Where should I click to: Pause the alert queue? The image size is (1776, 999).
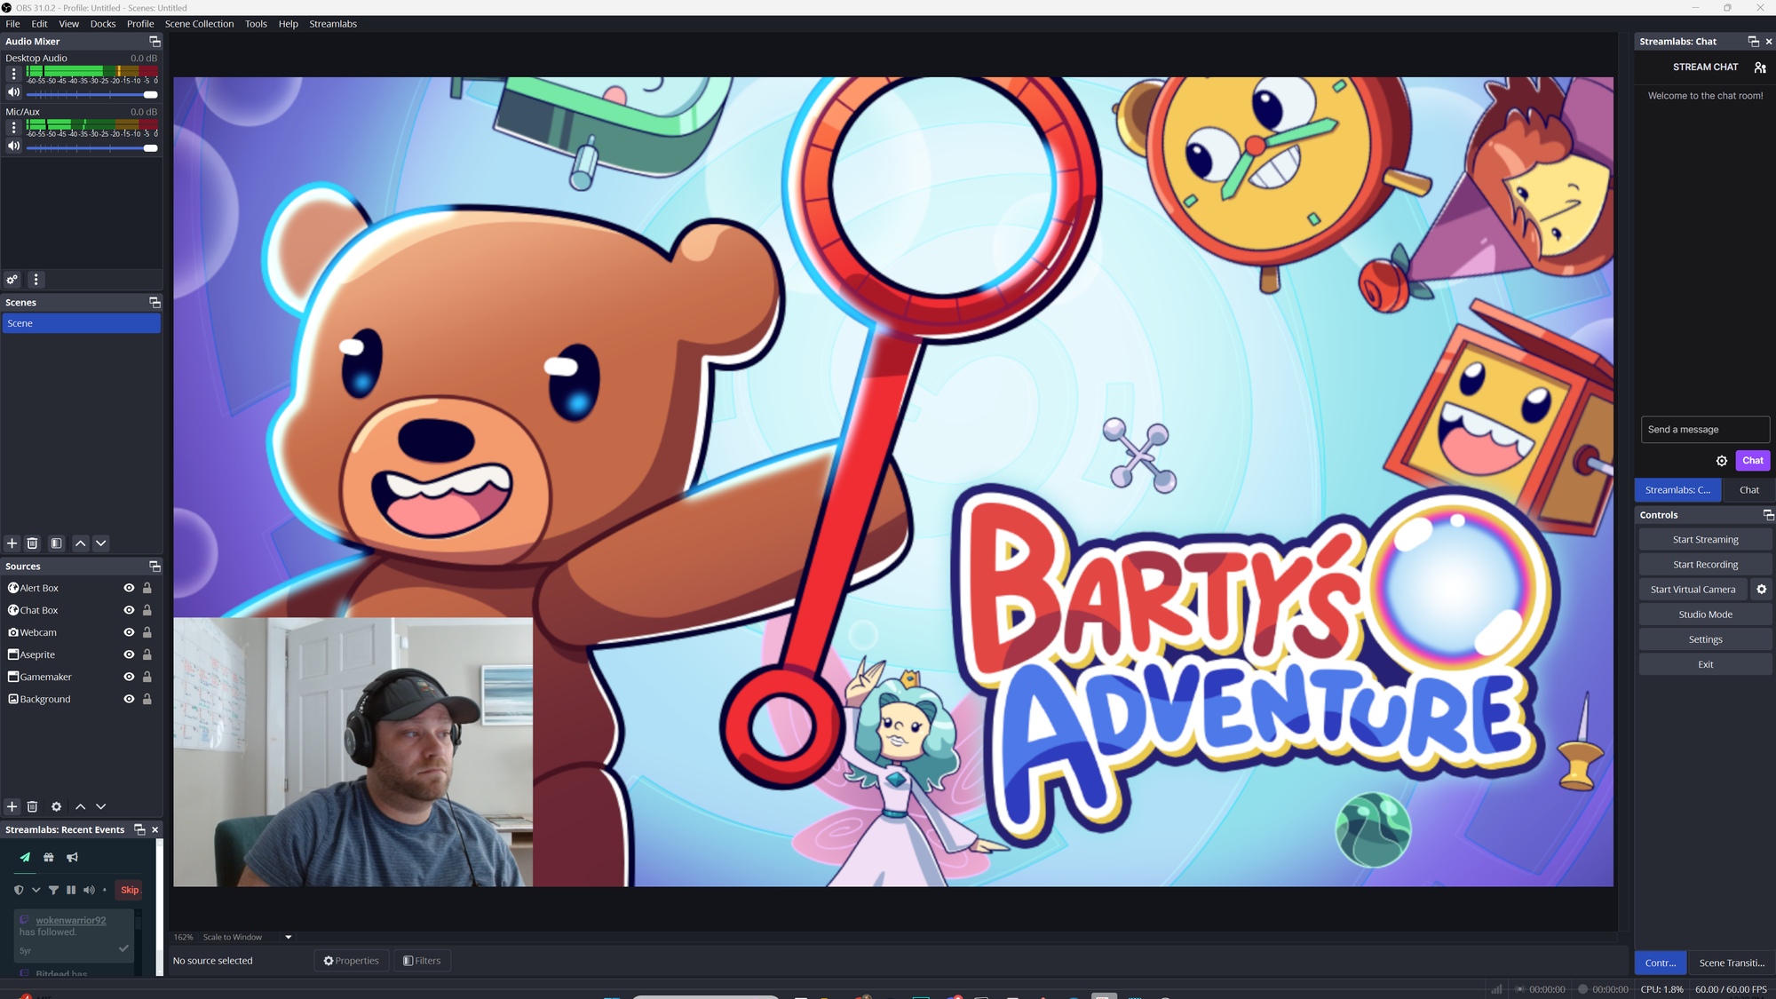(x=71, y=890)
